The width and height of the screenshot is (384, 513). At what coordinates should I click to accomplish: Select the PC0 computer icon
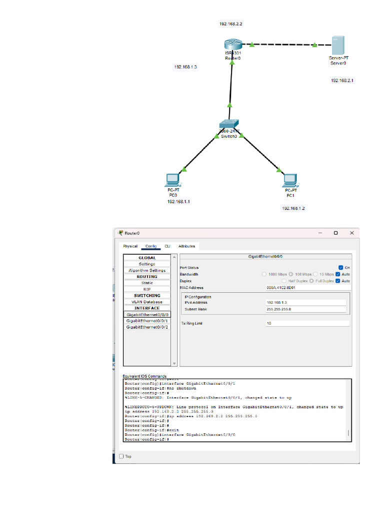[172, 180]
